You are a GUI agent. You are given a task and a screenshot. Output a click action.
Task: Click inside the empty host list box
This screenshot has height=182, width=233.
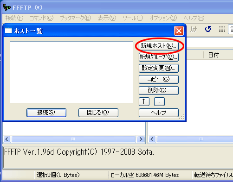pyautogui.click(x=71, y=72)
